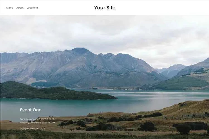Click the Your Site title
209x139 pixels.
(x=105, y=7)
